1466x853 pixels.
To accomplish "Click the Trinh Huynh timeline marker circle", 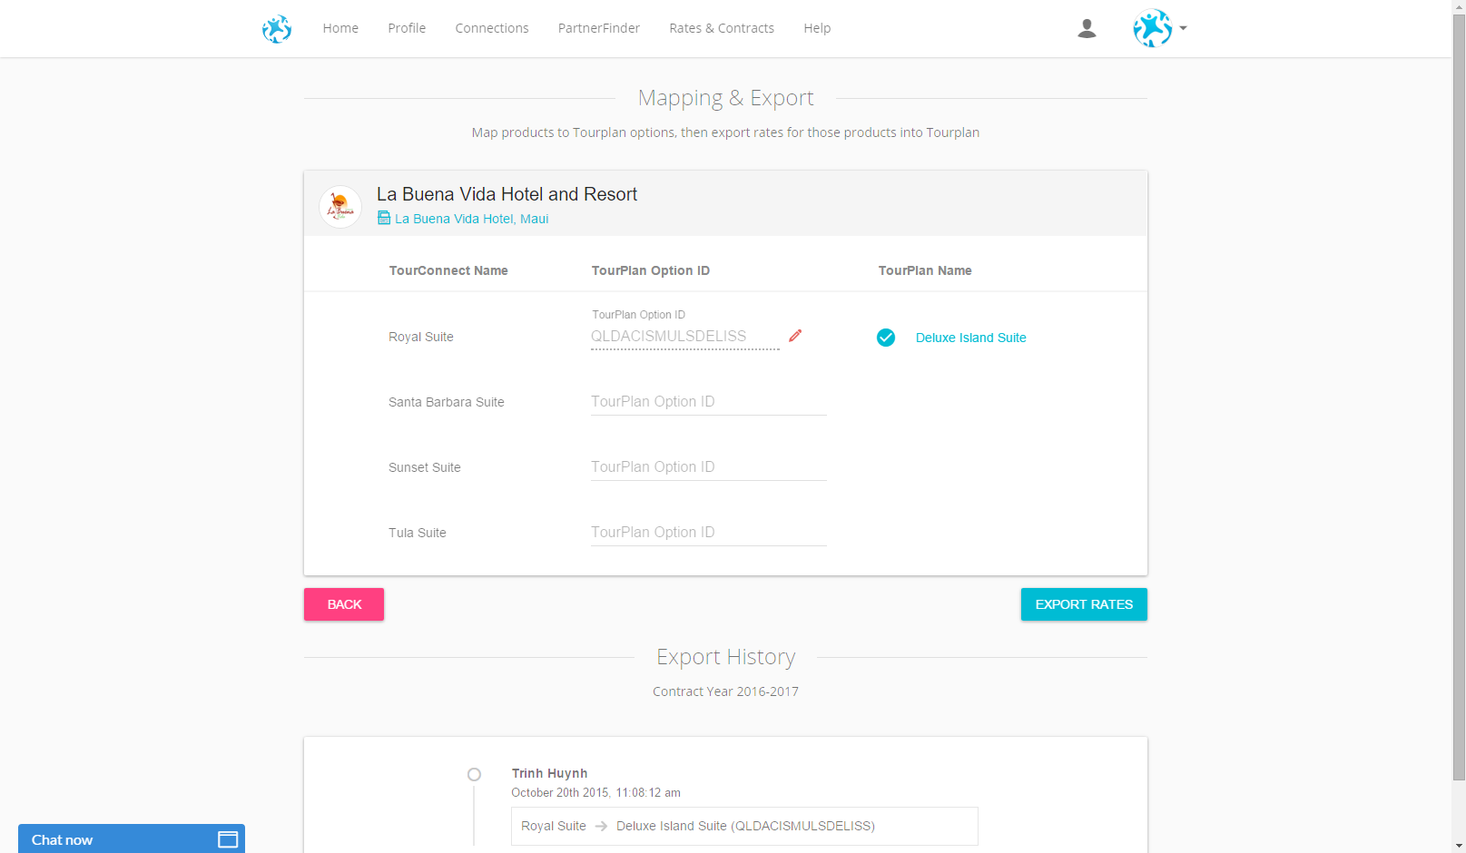I will click(x=474, y=774).
